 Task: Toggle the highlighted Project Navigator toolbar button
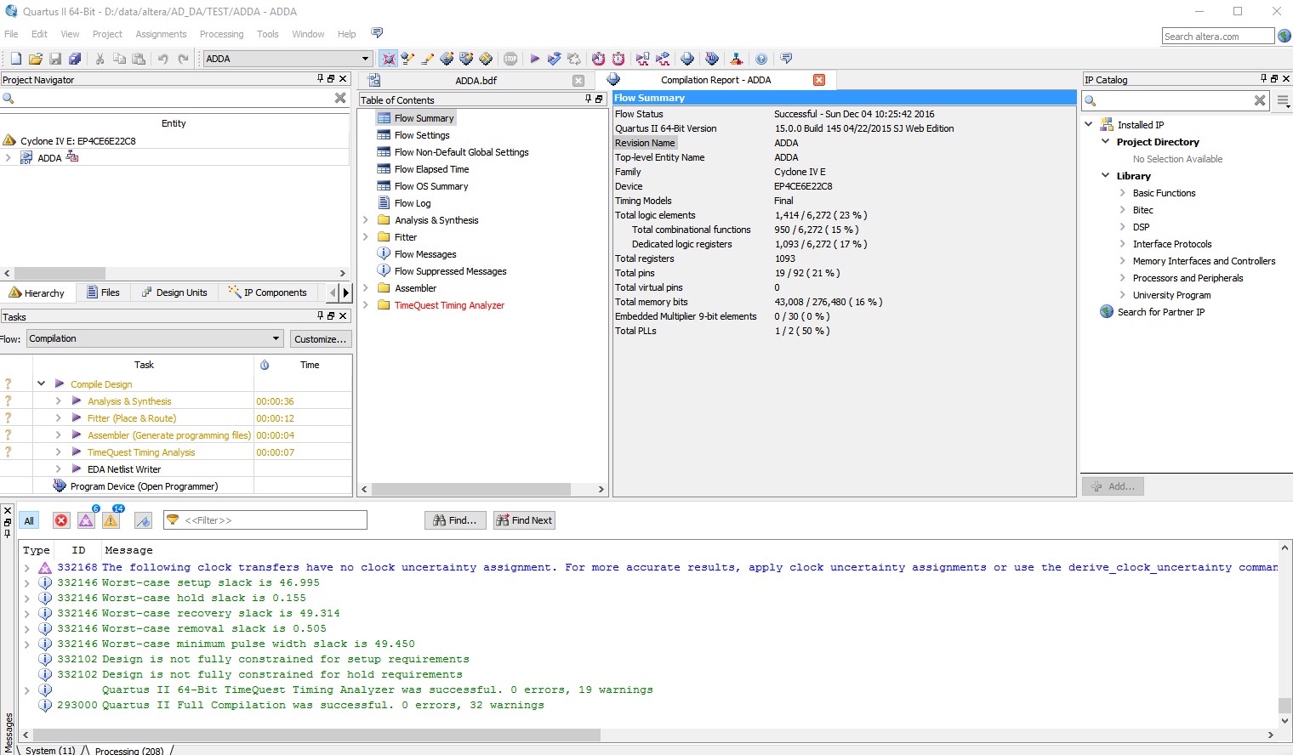click(x=389, y=59)
